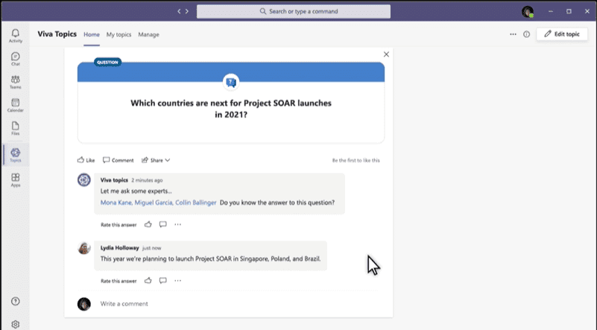Image resolution: width=597 pixels, height=330 pixels.
Task: Switch to the My topics tab
Action: 119,34
